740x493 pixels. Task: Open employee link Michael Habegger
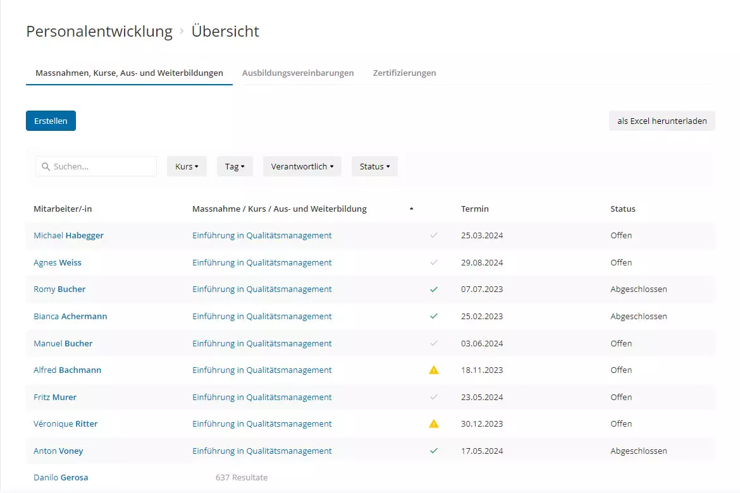[68, 235]
